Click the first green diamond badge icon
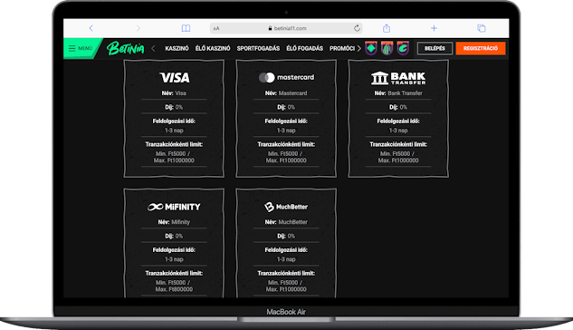Screen dimensions: 573x330 coord(371,48)
